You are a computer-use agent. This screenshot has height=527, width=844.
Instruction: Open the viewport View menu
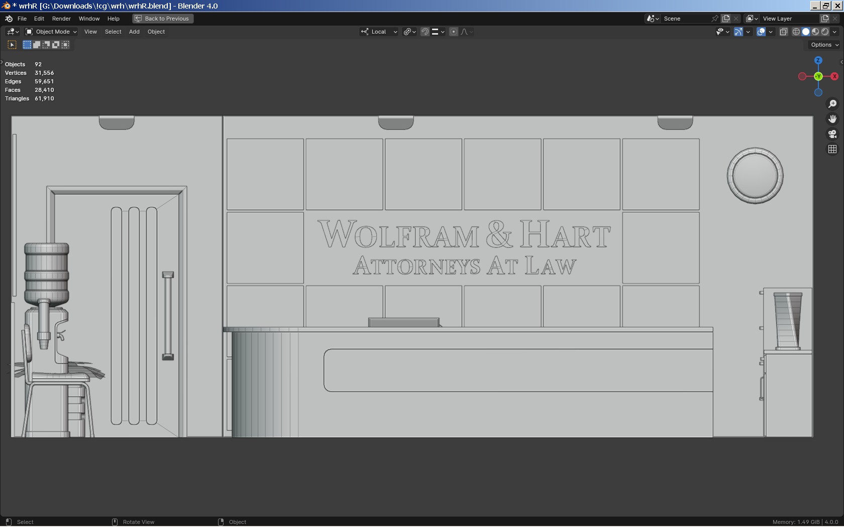(x=90, y=32)
